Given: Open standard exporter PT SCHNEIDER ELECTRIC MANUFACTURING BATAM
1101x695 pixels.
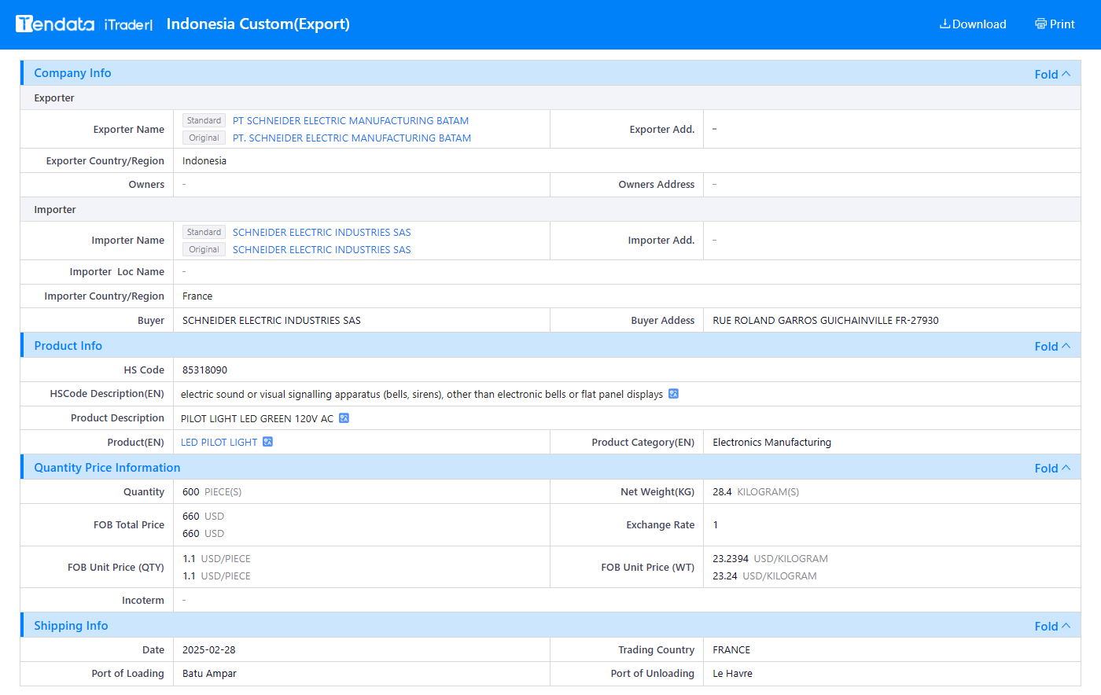Looking at the screenshot, I should pyautogui.click(x=351, y=120).
